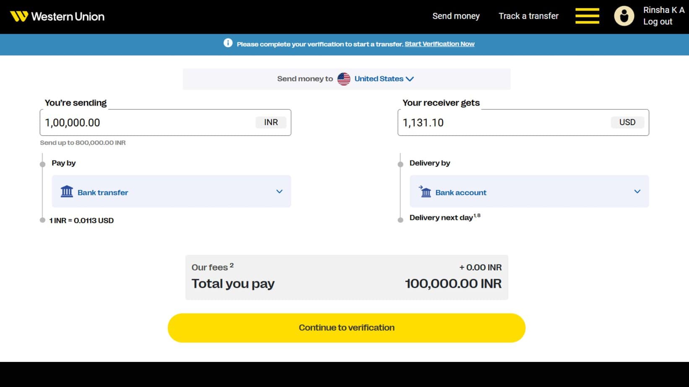This screenshot has width=689, height=387.
Task: Click the Delivery next day text
Action: pyautogui.click(x=445, y=217)
